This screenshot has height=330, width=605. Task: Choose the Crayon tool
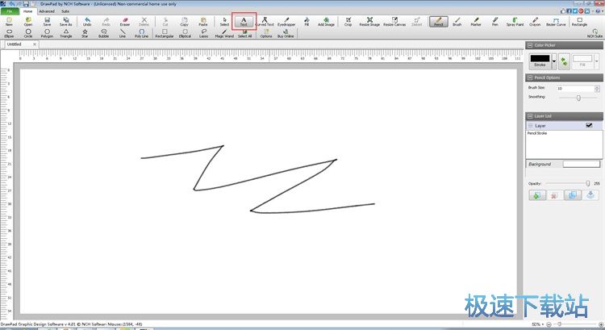pos(534,21)
